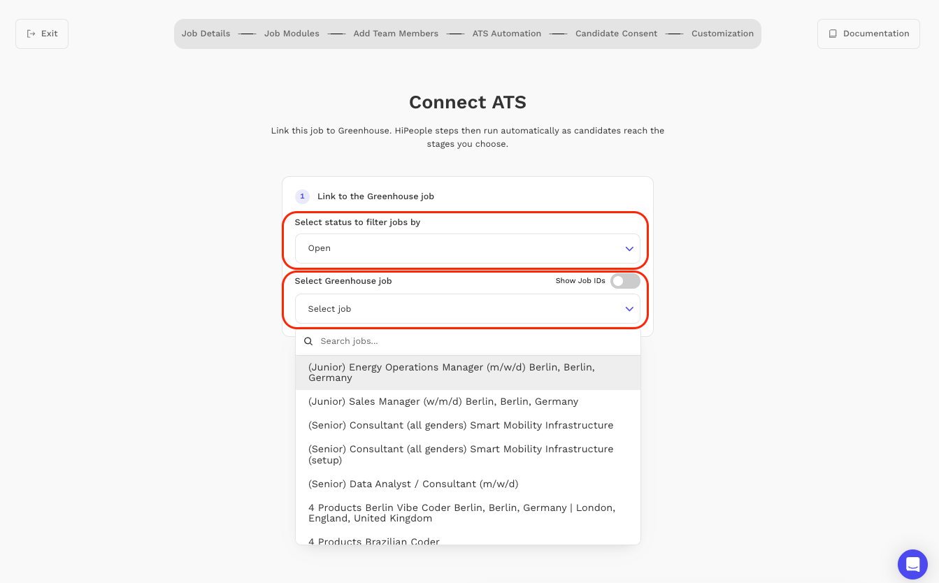This screenshot has height=583, width=939.
Task: Go to the Candidate Consent step
Action: point(616,34)
